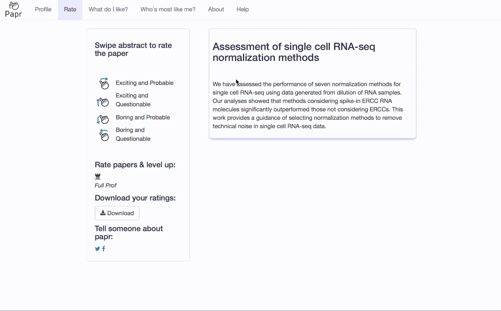Image resolution: width=501 pixels, height=311 pixels.
Task: Click the swipe-down Boring and Probable icon
Action: click(103, 119)
